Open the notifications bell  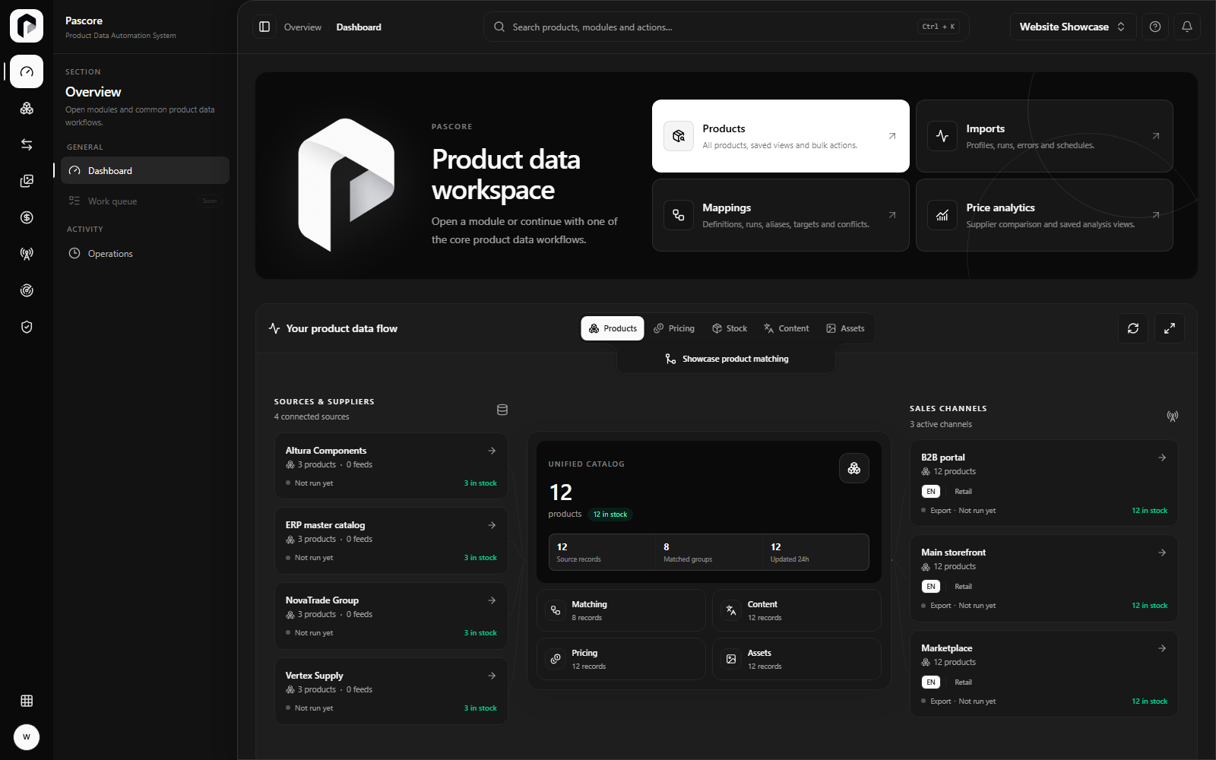pyautogui.click(x=1187, y=27)
